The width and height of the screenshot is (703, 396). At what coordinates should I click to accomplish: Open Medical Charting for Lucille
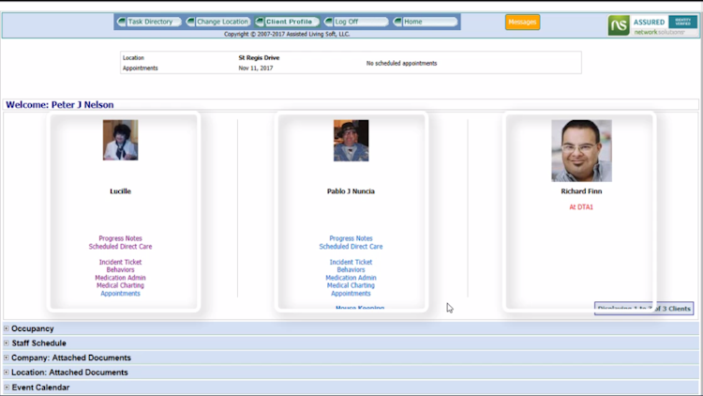(120, 285)
